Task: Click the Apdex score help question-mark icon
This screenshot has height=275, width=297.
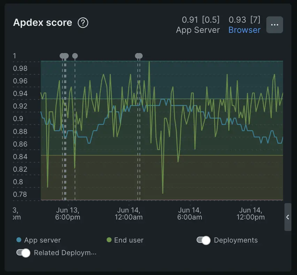Action: (83, 23)
